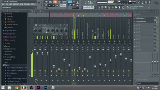Open Photoshop from the Windows taskbar
This screenshot has height=90, width=160.
click(x=46, y=87)
